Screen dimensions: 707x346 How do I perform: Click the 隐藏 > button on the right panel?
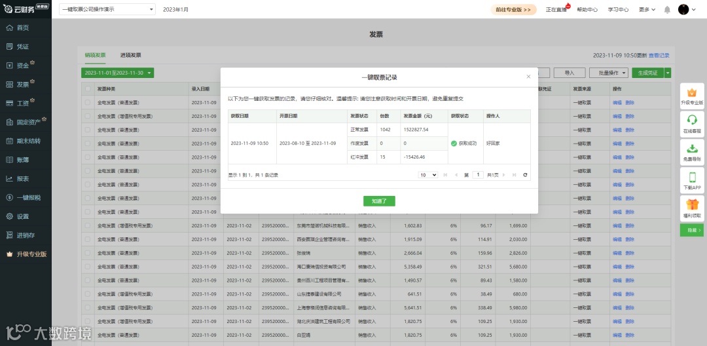[692, 230]
